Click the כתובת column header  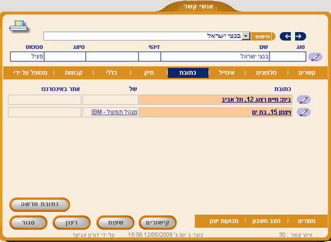(283, 89)
